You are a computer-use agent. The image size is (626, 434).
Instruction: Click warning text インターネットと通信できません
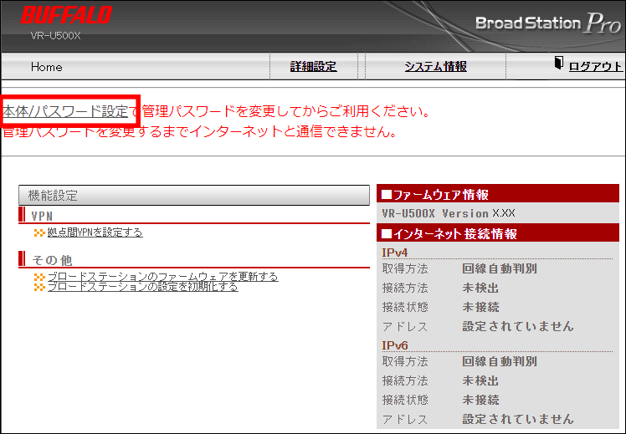293,131
